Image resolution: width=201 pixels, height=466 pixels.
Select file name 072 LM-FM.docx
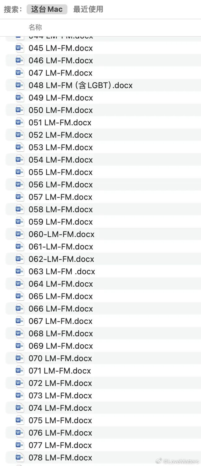60,383
